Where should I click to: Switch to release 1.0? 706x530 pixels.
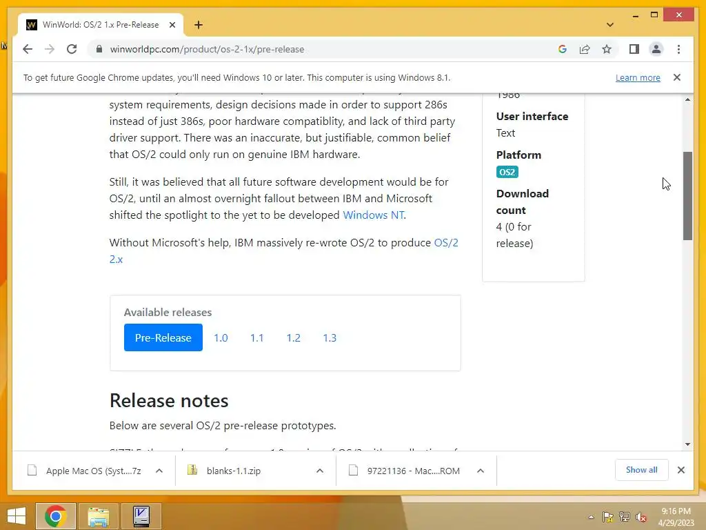(x=221, y=337)
